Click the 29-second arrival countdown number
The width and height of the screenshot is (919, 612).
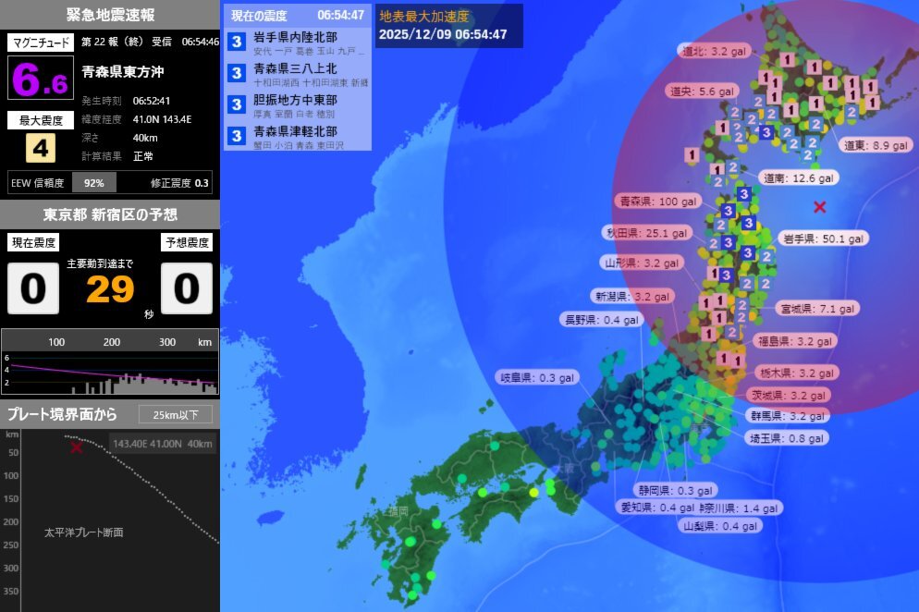click(x=112, y=287)
